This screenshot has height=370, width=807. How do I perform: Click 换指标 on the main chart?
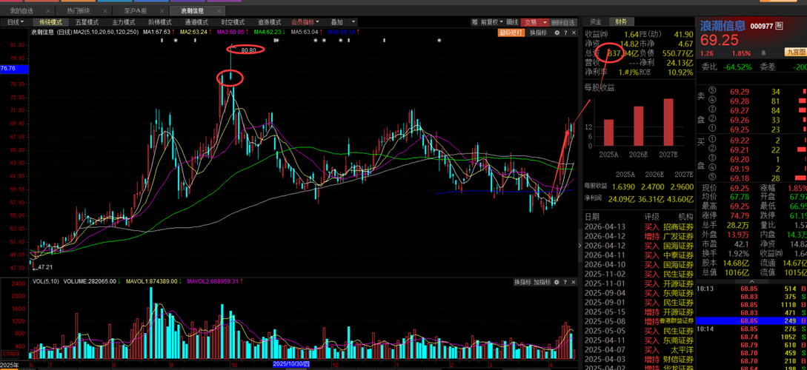(538, 33)
